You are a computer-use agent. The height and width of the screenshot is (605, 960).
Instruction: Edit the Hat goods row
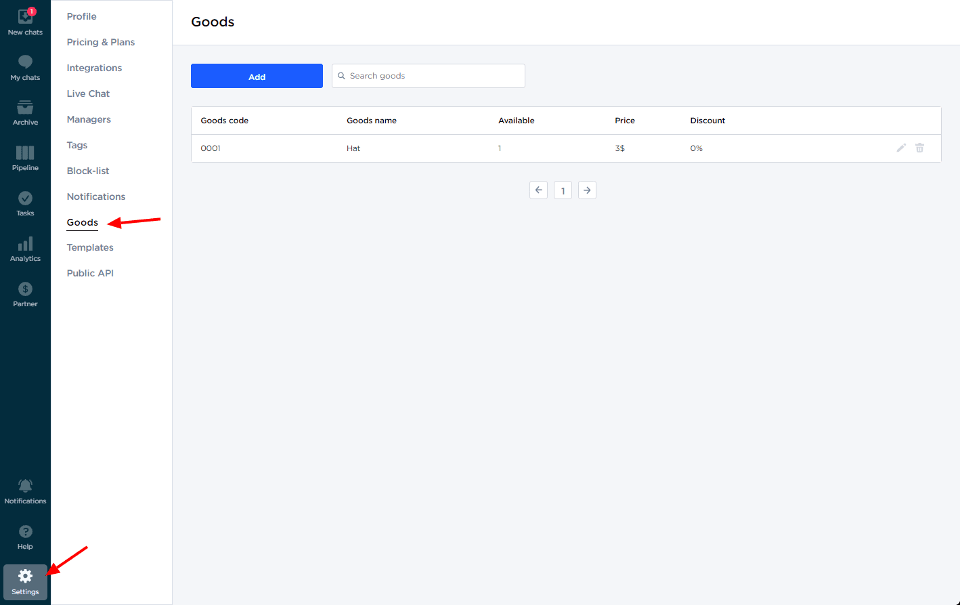pos(901,148)
